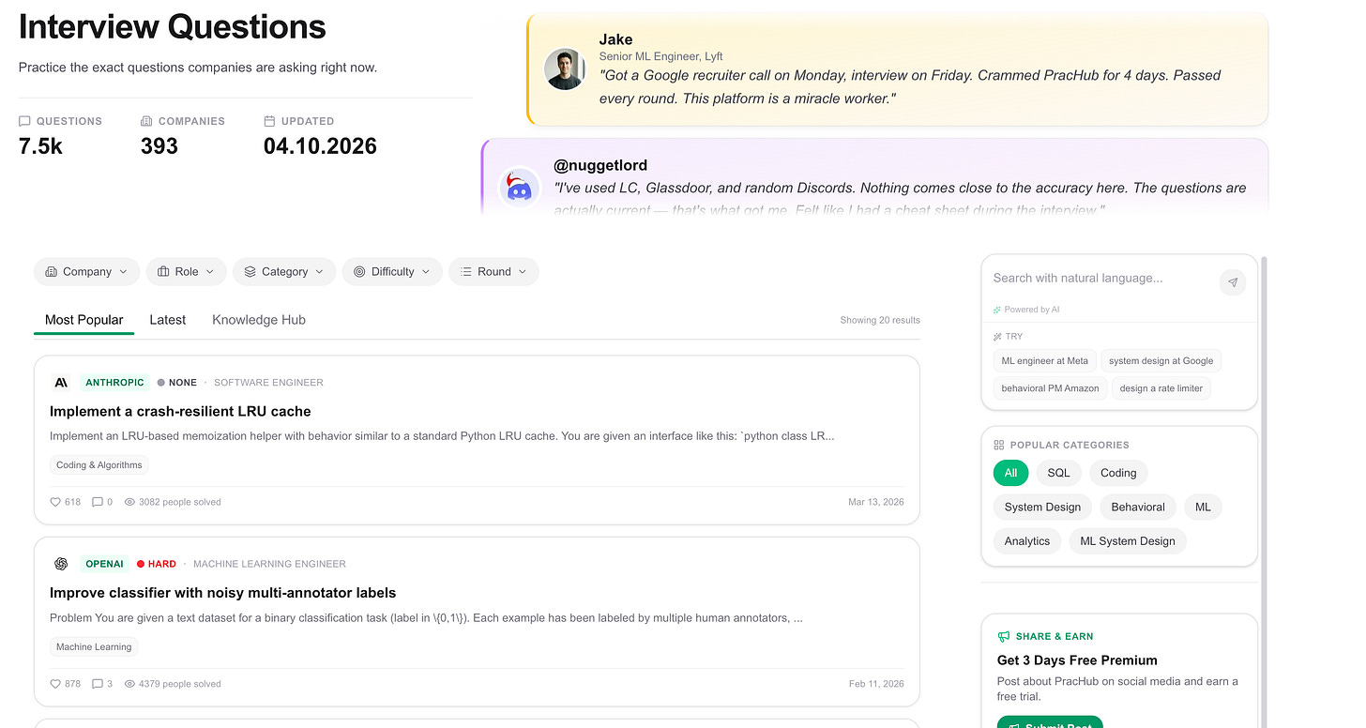1366x728 pixels.
Task: Select the Analytics category chip
Action: (1027, 541)
